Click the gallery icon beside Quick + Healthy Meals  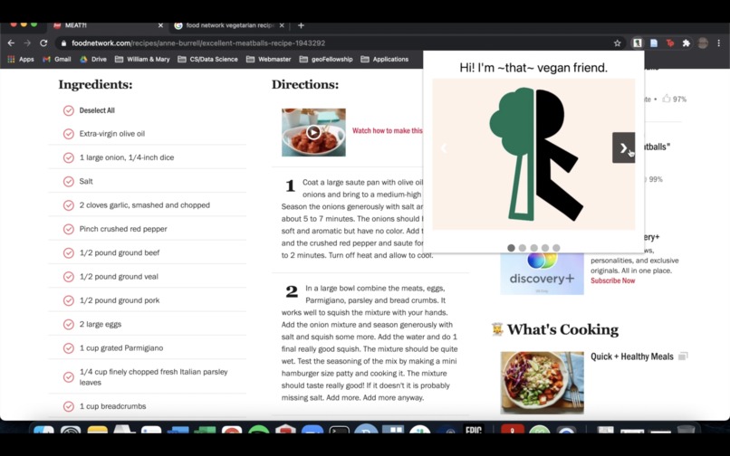pyautogui.click(x=683, y=356)
